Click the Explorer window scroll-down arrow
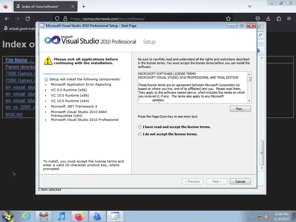The image size is (296, 222). (x=262, y=168)
